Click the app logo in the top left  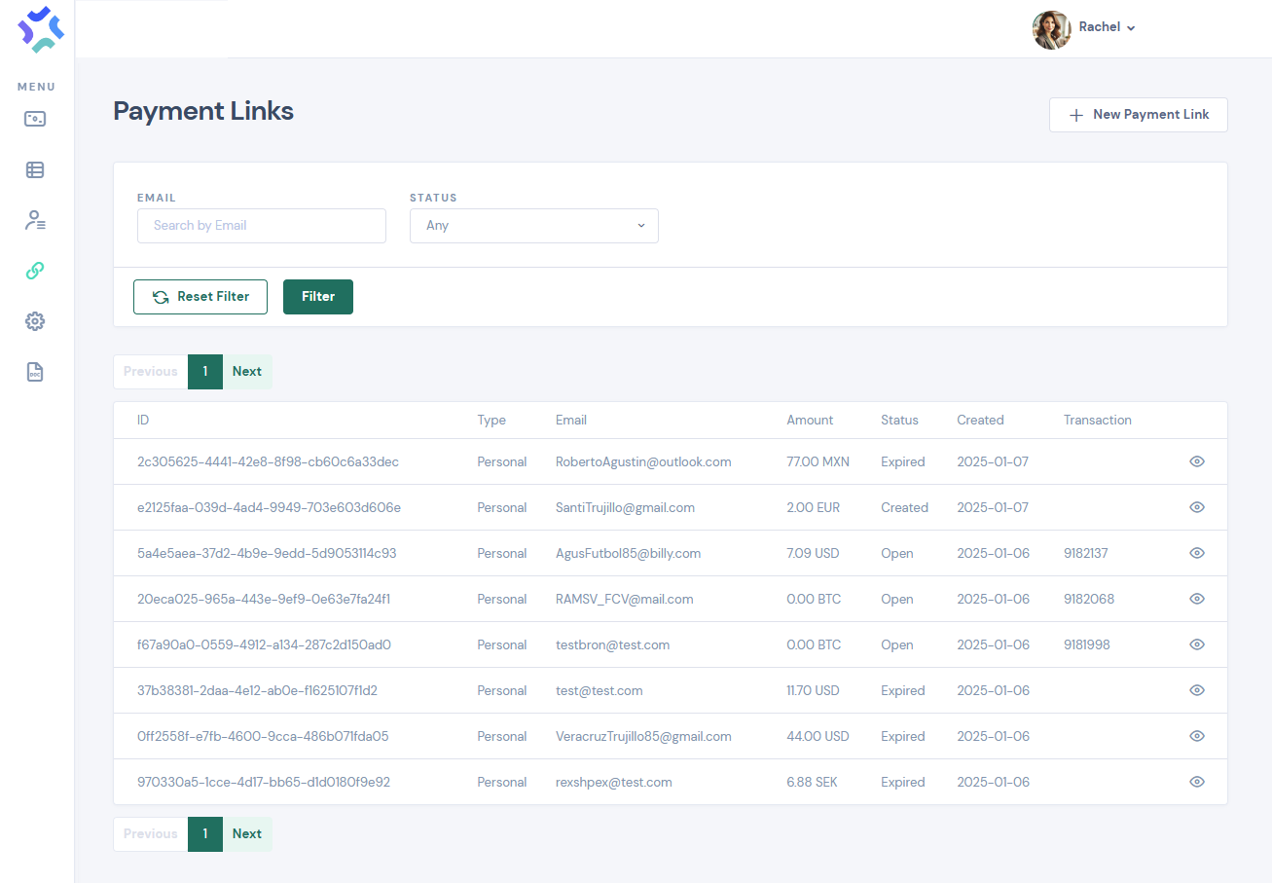(x=41, y=29)
